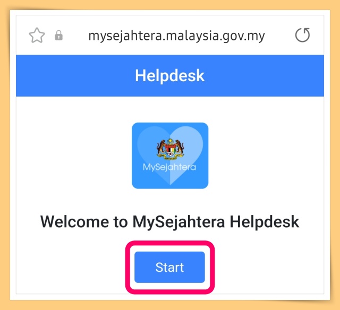Click the Start button
Screen dimensions: 340x310
click(x=169, y=267)
